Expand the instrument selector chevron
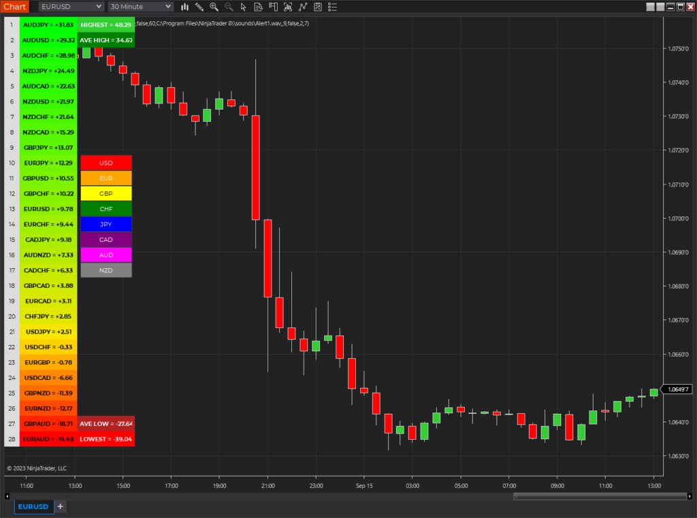 point(97,6)
